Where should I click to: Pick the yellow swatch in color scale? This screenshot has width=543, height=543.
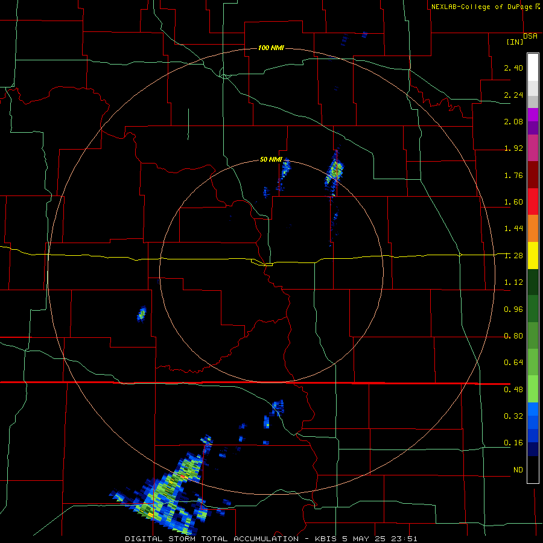point(533,255)
